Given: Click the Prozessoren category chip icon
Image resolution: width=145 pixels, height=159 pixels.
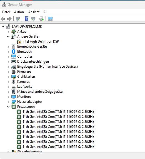Looking at the screenshot, I should point(13,107).
